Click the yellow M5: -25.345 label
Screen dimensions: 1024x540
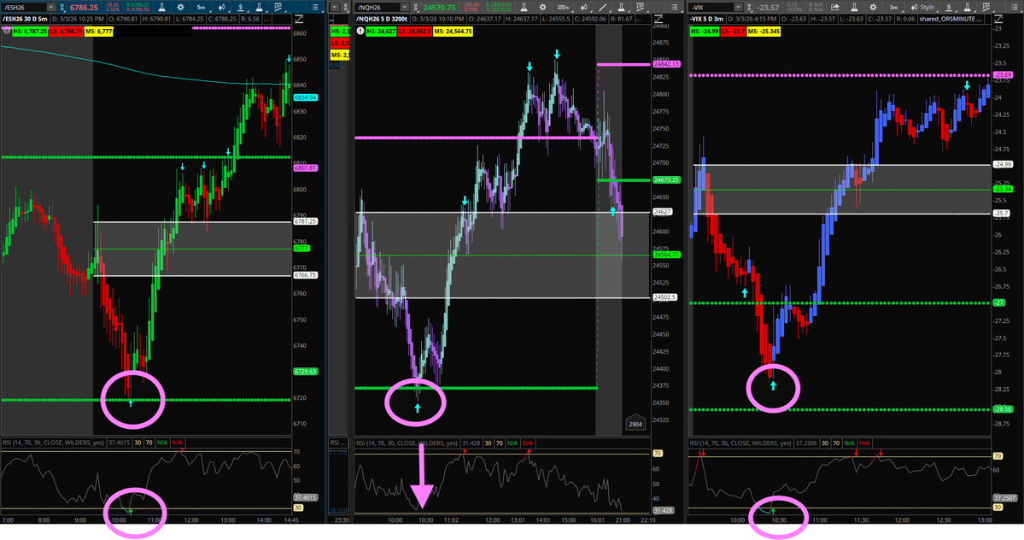[764, 32]
